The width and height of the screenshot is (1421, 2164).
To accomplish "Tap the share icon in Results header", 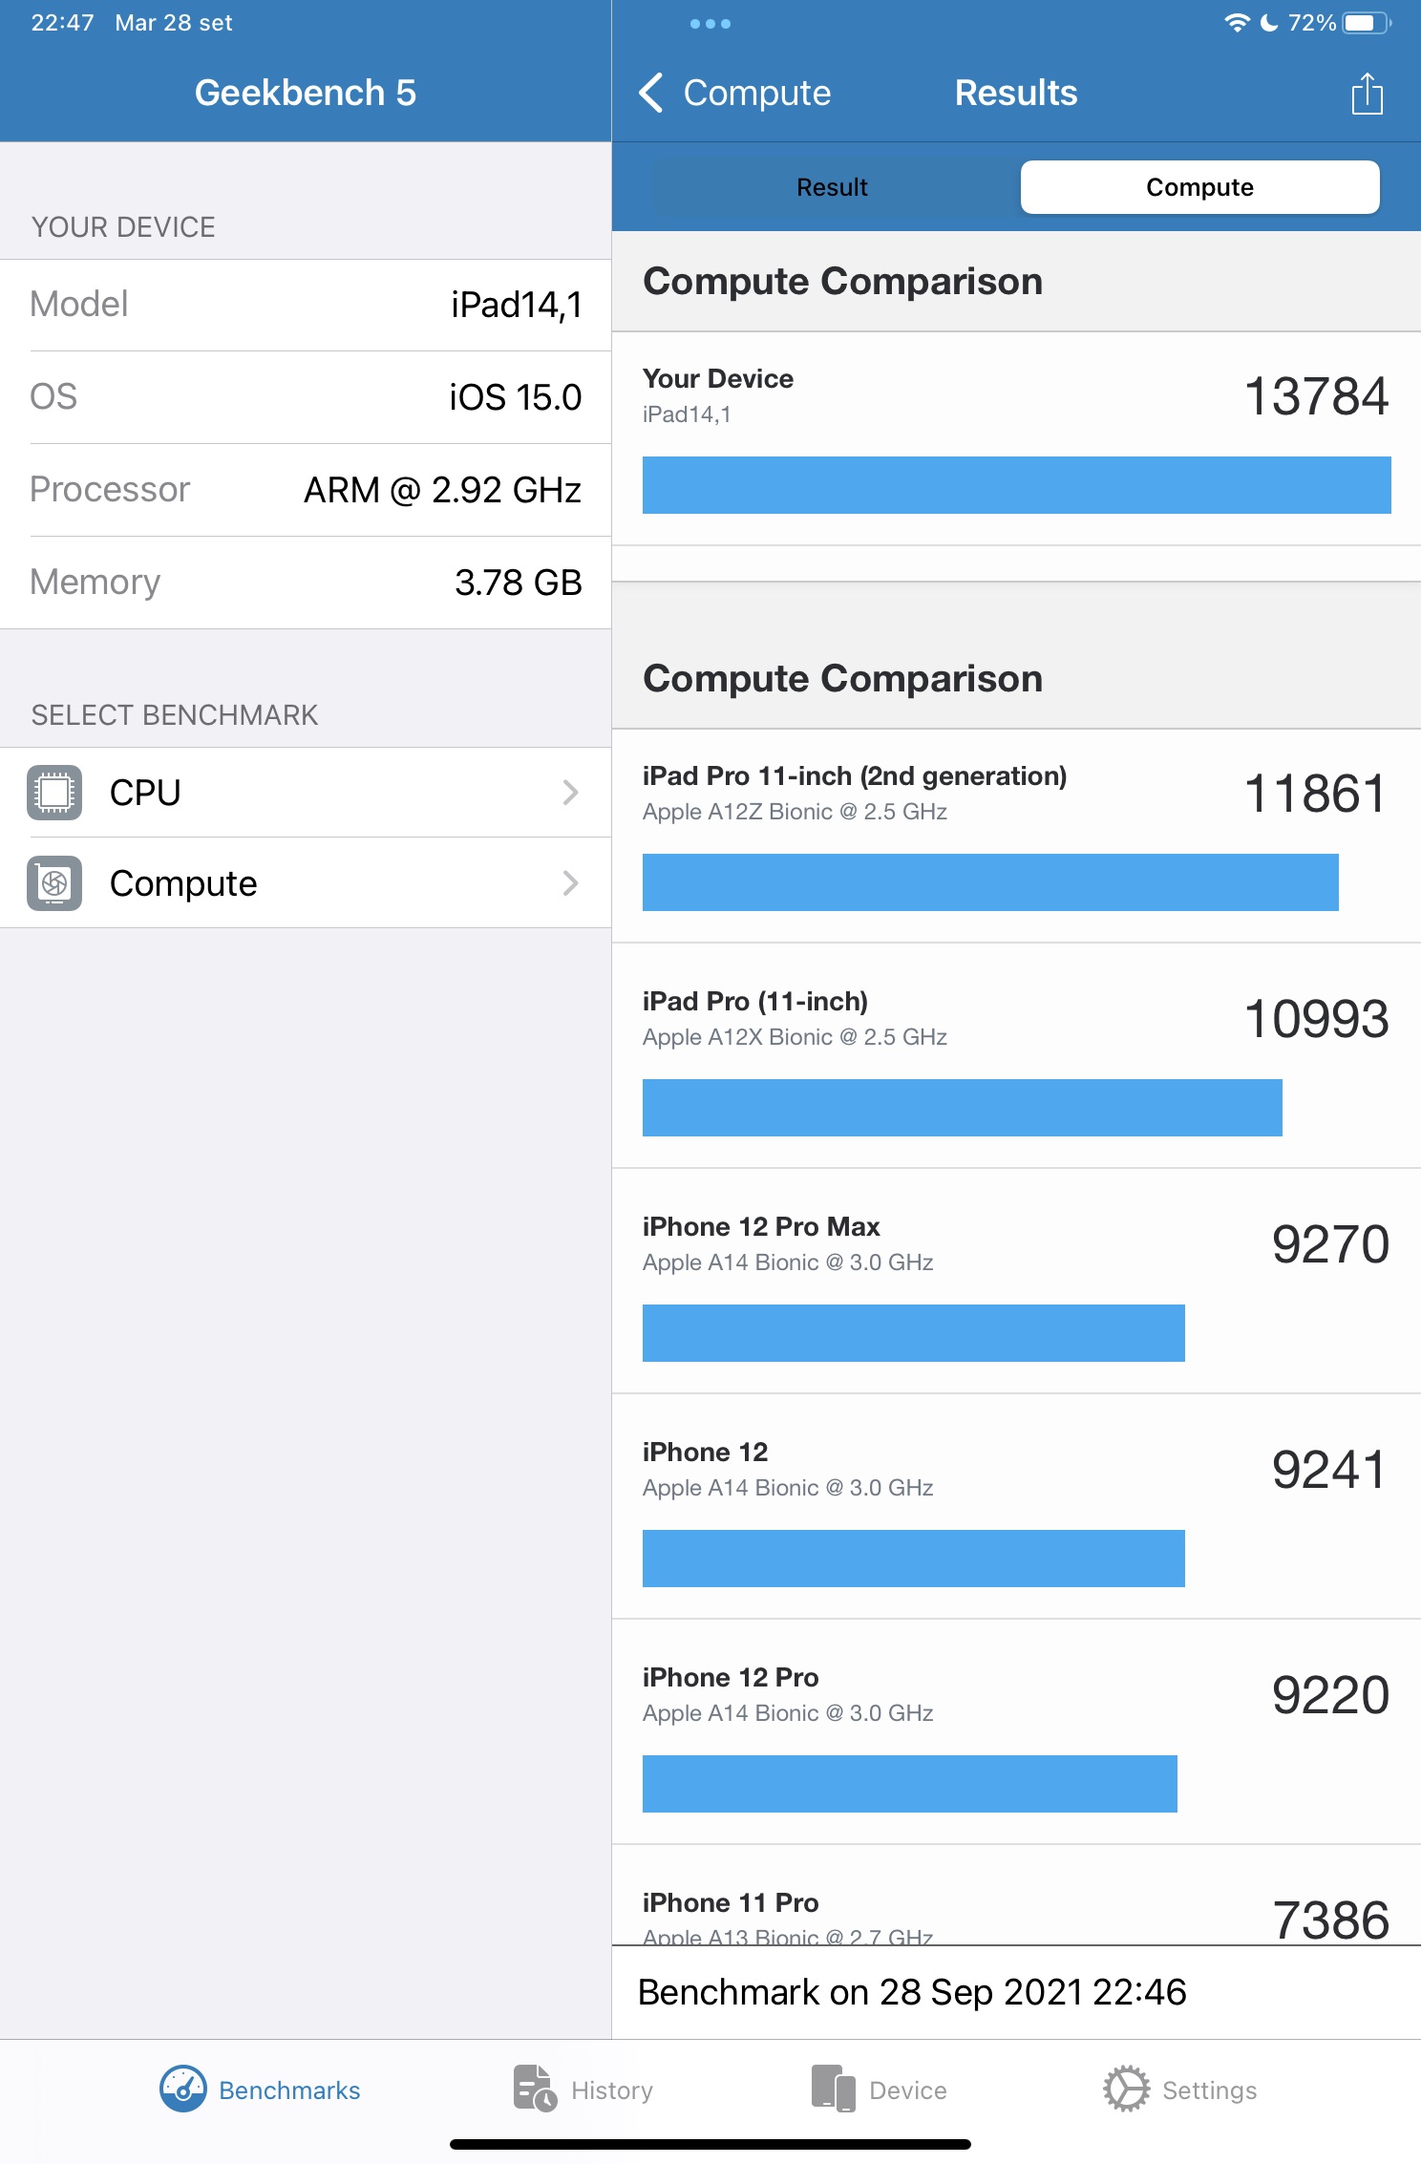I will coord(1367,94).
